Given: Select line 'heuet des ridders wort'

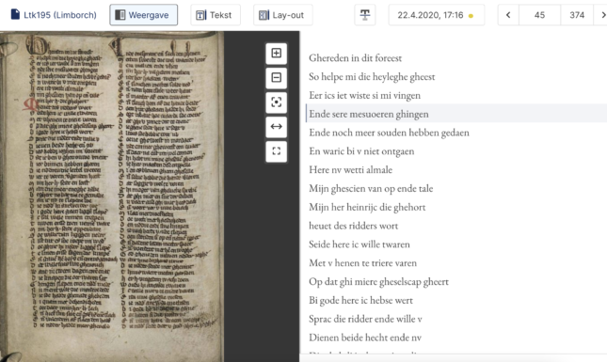Looking at the screenshot, I should (353, 226).
